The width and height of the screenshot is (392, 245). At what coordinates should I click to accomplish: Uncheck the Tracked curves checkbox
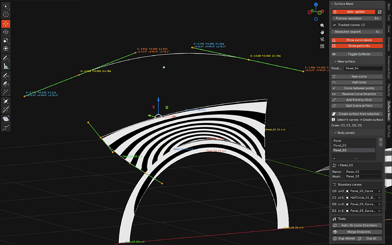[x=335, y=25]
